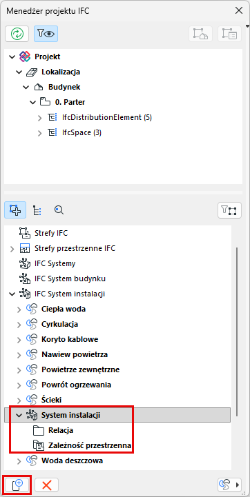Switch to the tree structure view icon
The height and width of the screenshot is (497, 250).
37,210
